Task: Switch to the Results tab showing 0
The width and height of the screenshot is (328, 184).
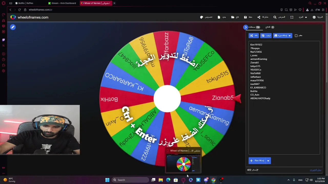Action: 270,27
